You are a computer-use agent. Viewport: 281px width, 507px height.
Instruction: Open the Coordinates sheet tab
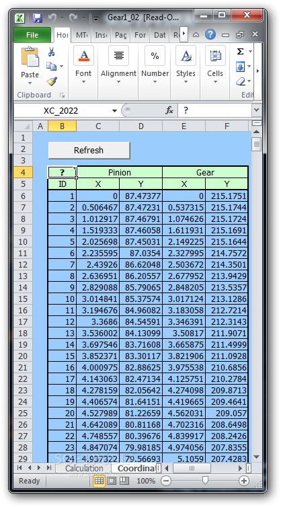(137, 468)
